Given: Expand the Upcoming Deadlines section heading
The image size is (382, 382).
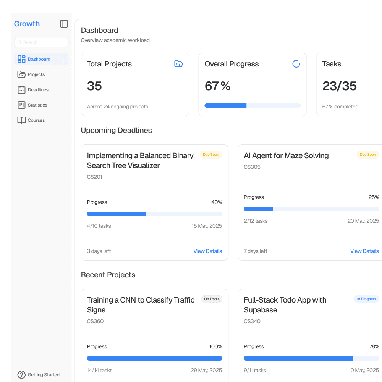Looking at the screenshot, I should (116, 130).
